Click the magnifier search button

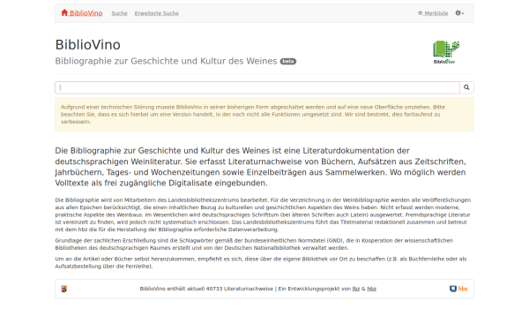click(466, 87)
